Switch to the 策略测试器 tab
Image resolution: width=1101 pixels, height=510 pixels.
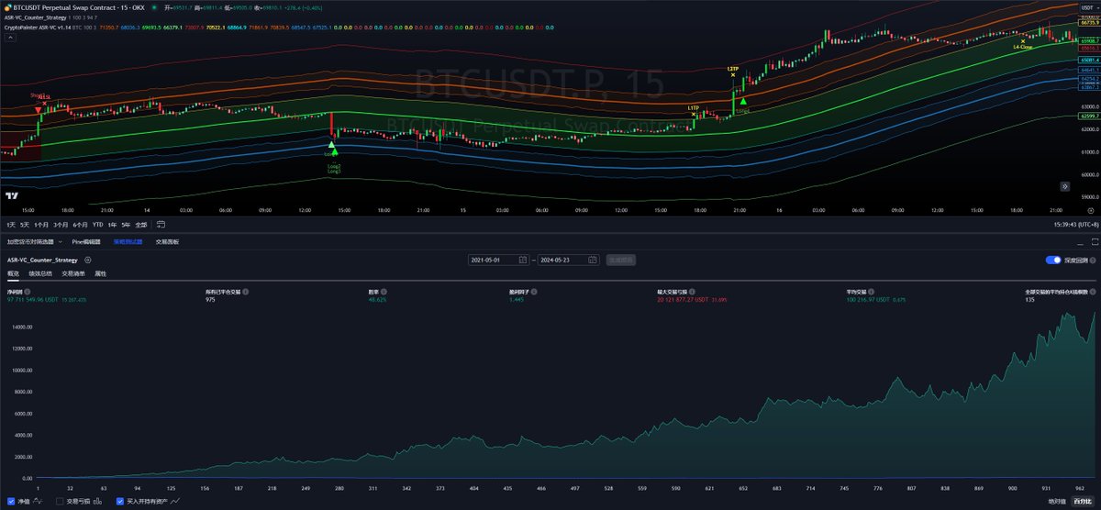click(x=128, y=242)
